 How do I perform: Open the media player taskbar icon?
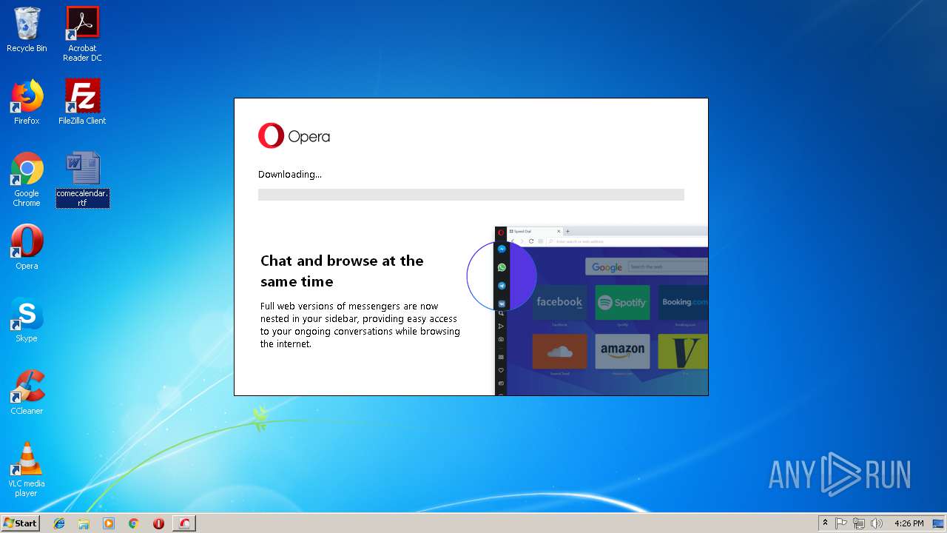click(109, 523)
